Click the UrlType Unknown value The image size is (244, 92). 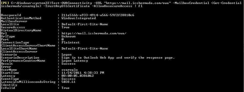(x=69, y=36)
